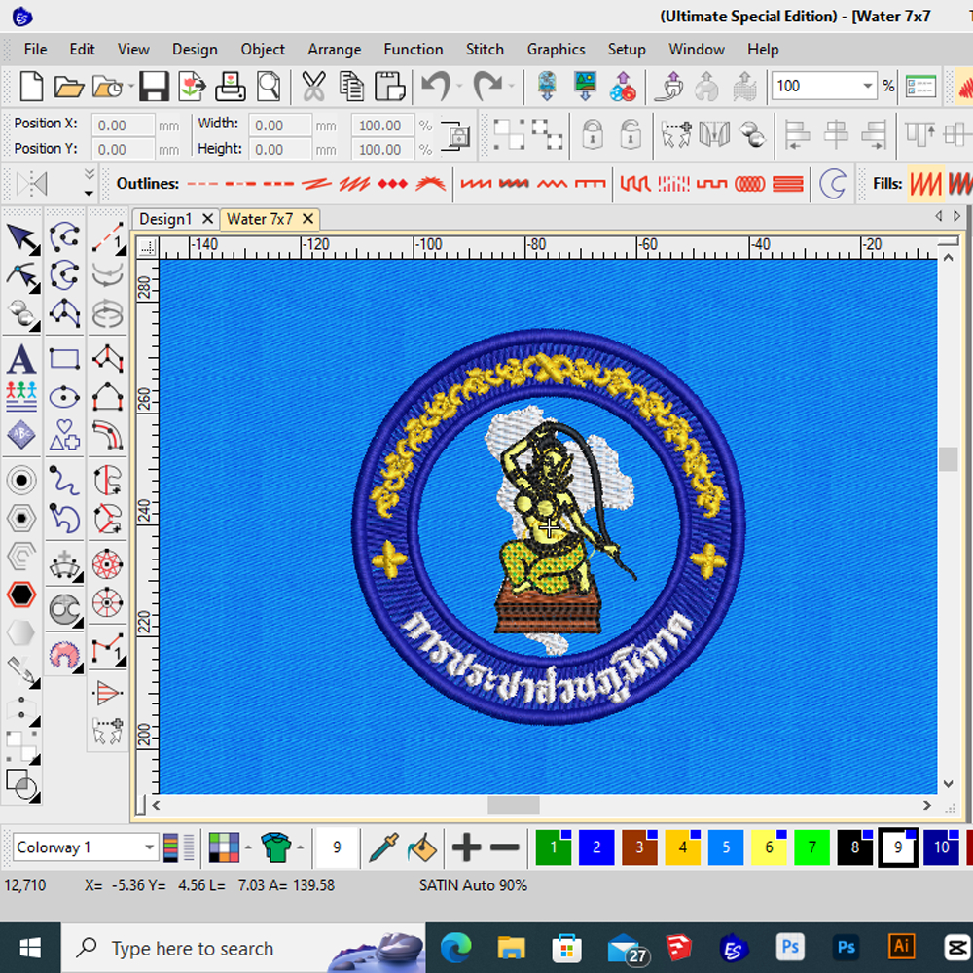The image size is (973, 973).
Task: Open Adobe Illustrator from the taskbar
Action: (901, 947)
